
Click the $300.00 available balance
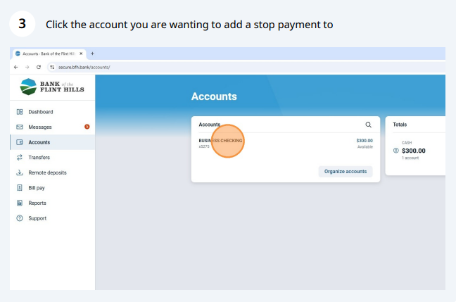click(365, 141)
